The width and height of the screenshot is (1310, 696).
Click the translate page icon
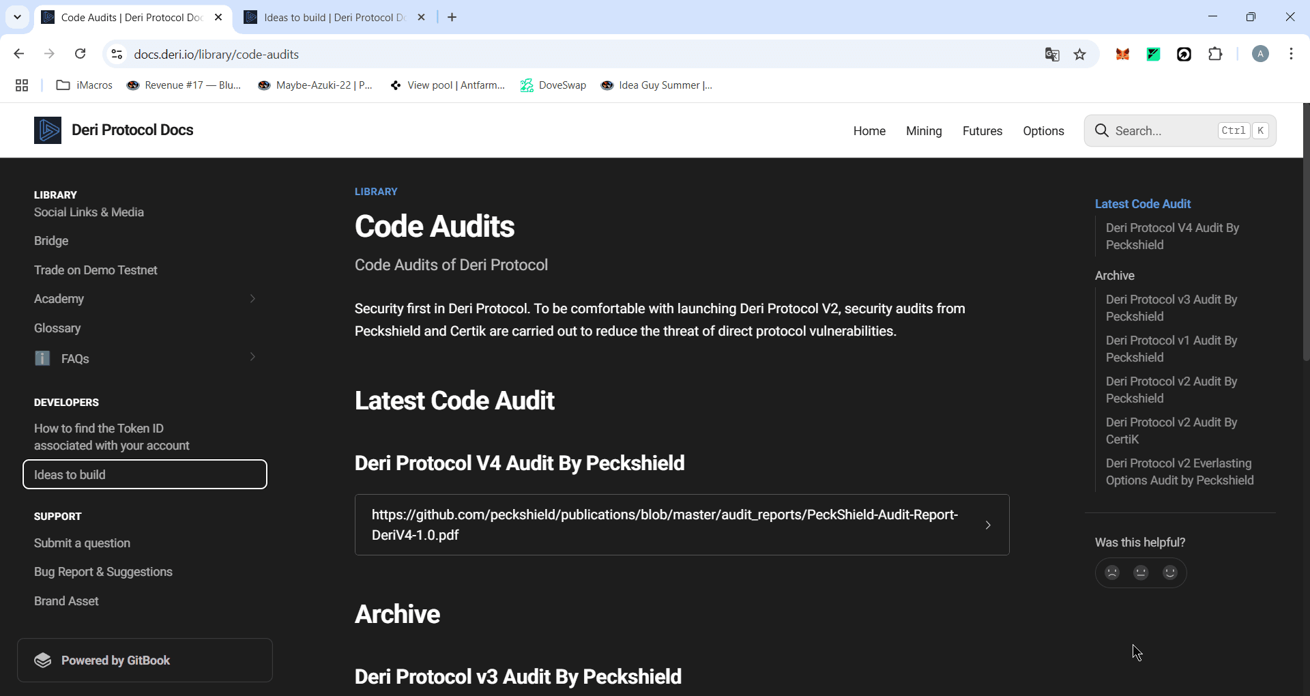[x=1052, y=54]
